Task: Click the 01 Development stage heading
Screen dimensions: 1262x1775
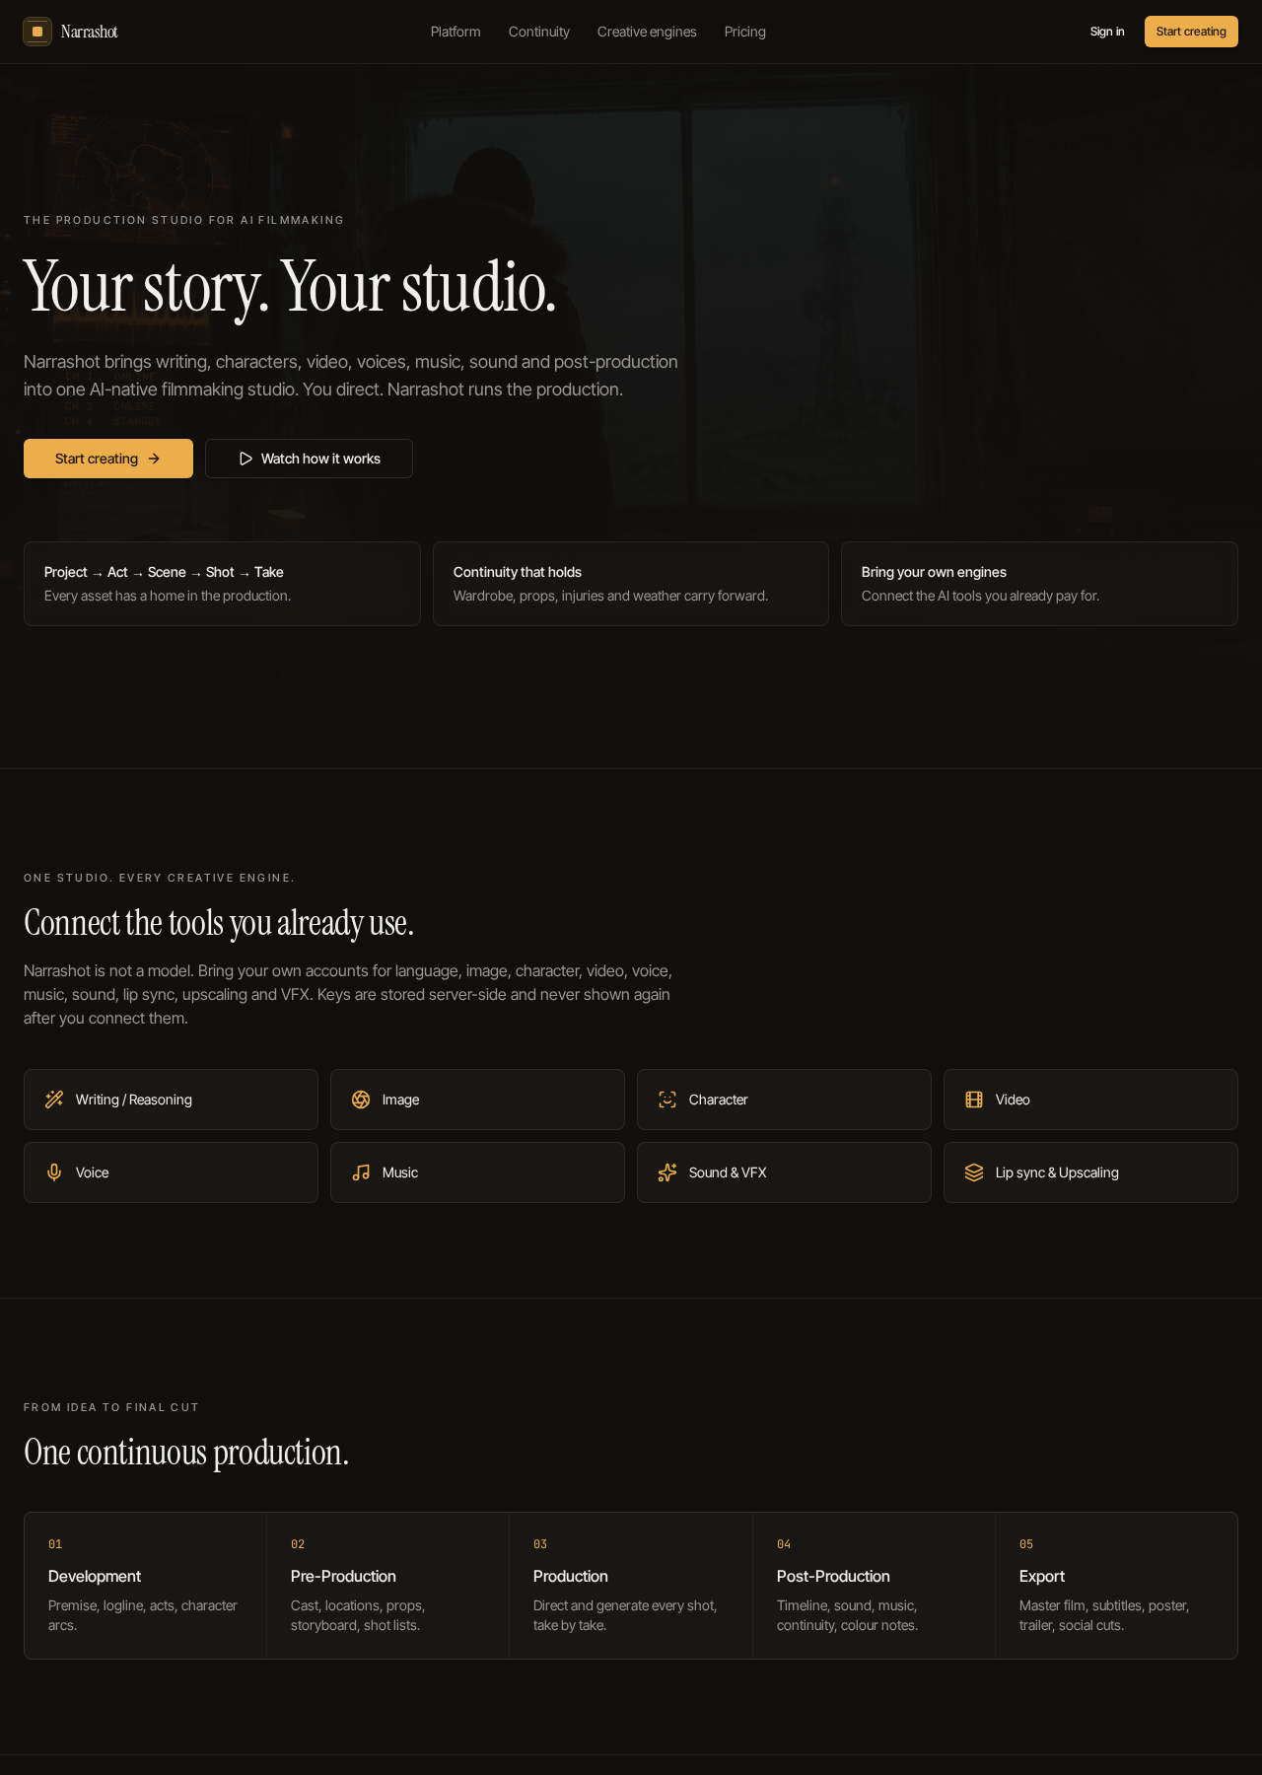Action: pos(95,1576)
